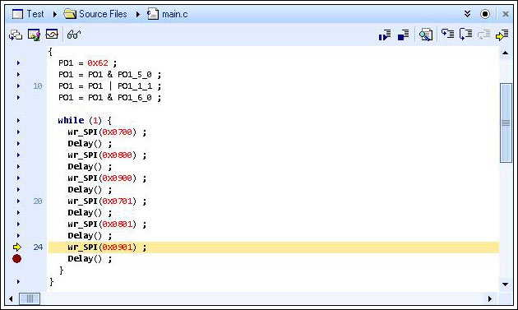Click the gutter marker beside wr_SPI(0x0700)
The height and width of the screenshot is (310, 518).
click(18, 132)
